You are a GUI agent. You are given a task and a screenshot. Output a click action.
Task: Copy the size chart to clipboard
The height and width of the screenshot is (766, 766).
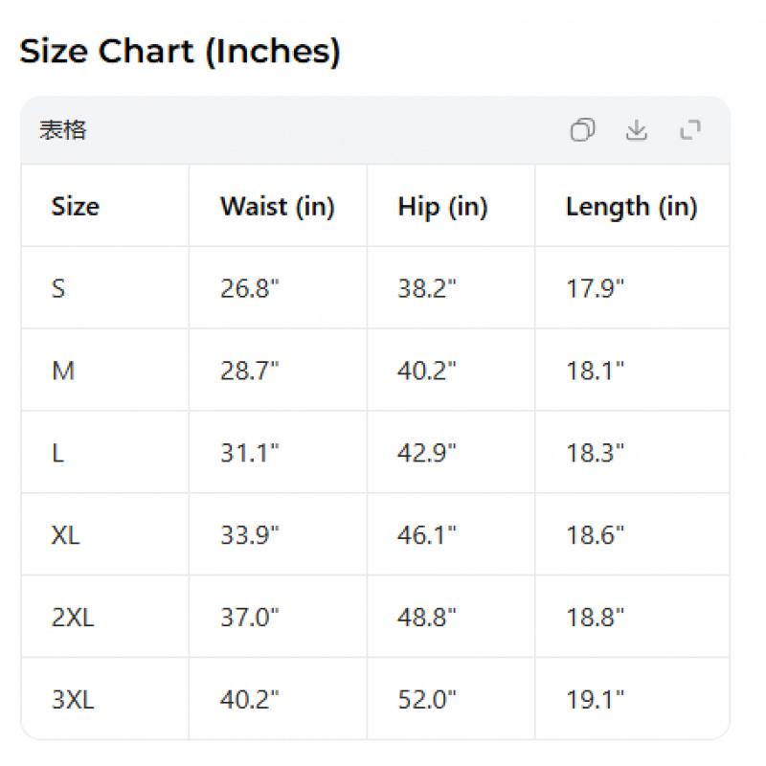coord(584,131)
